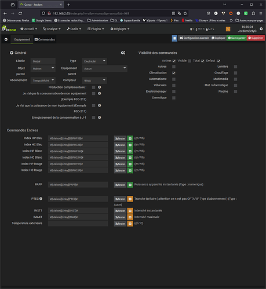266x289 pixels.
Task: Enable the Chauffage checkbox
Action: tap(235, 73)
